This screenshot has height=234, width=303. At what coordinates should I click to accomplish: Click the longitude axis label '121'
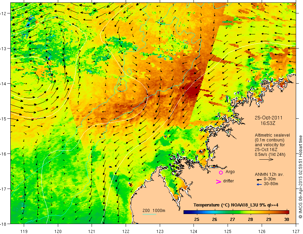tap(92, 231)
